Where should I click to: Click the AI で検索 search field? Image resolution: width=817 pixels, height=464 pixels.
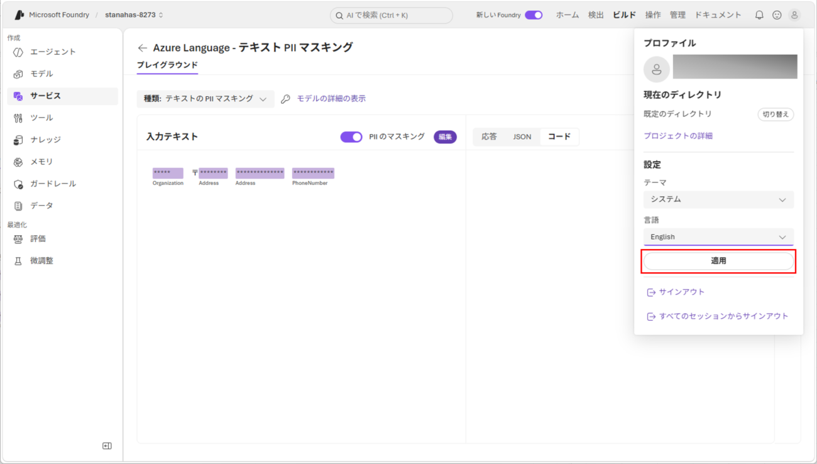(391, 16)
